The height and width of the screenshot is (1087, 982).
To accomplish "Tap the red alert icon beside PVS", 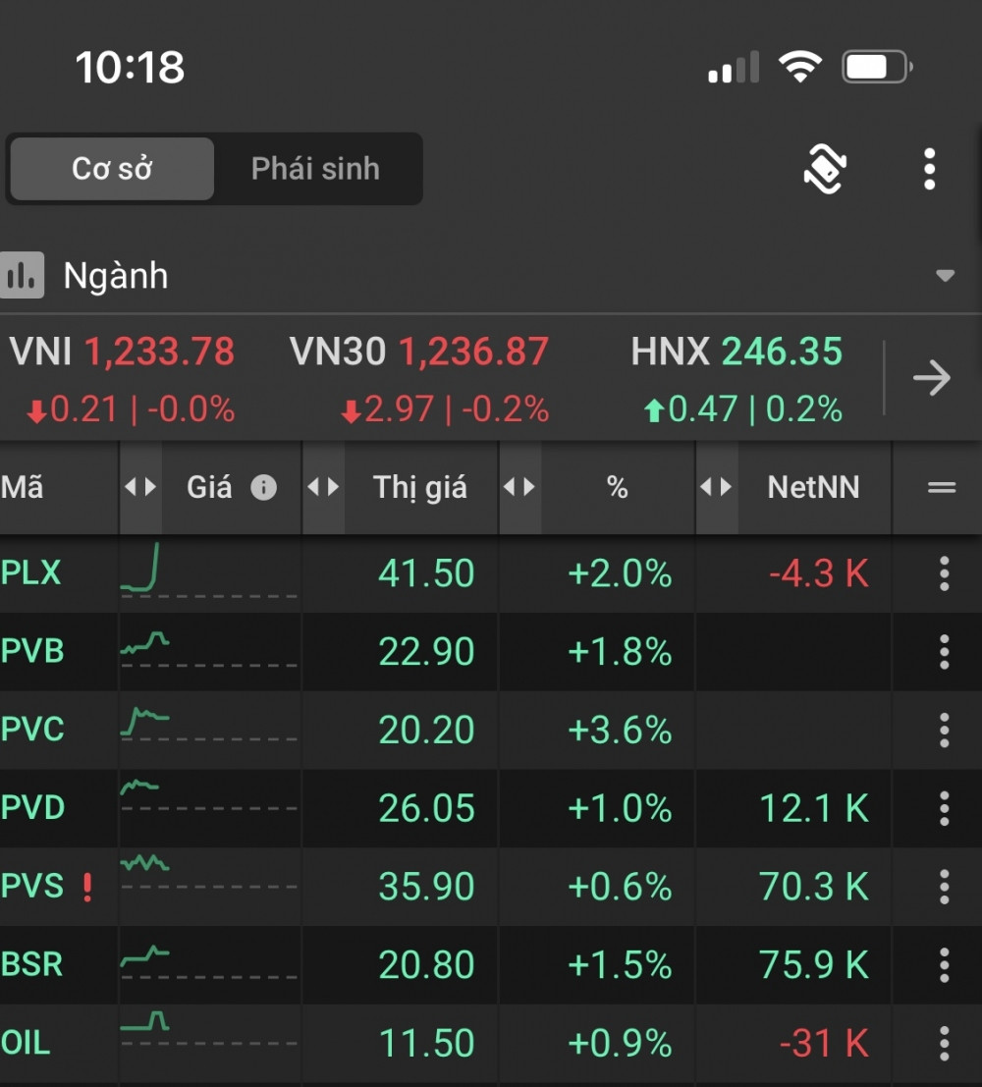I will point(87,887).
